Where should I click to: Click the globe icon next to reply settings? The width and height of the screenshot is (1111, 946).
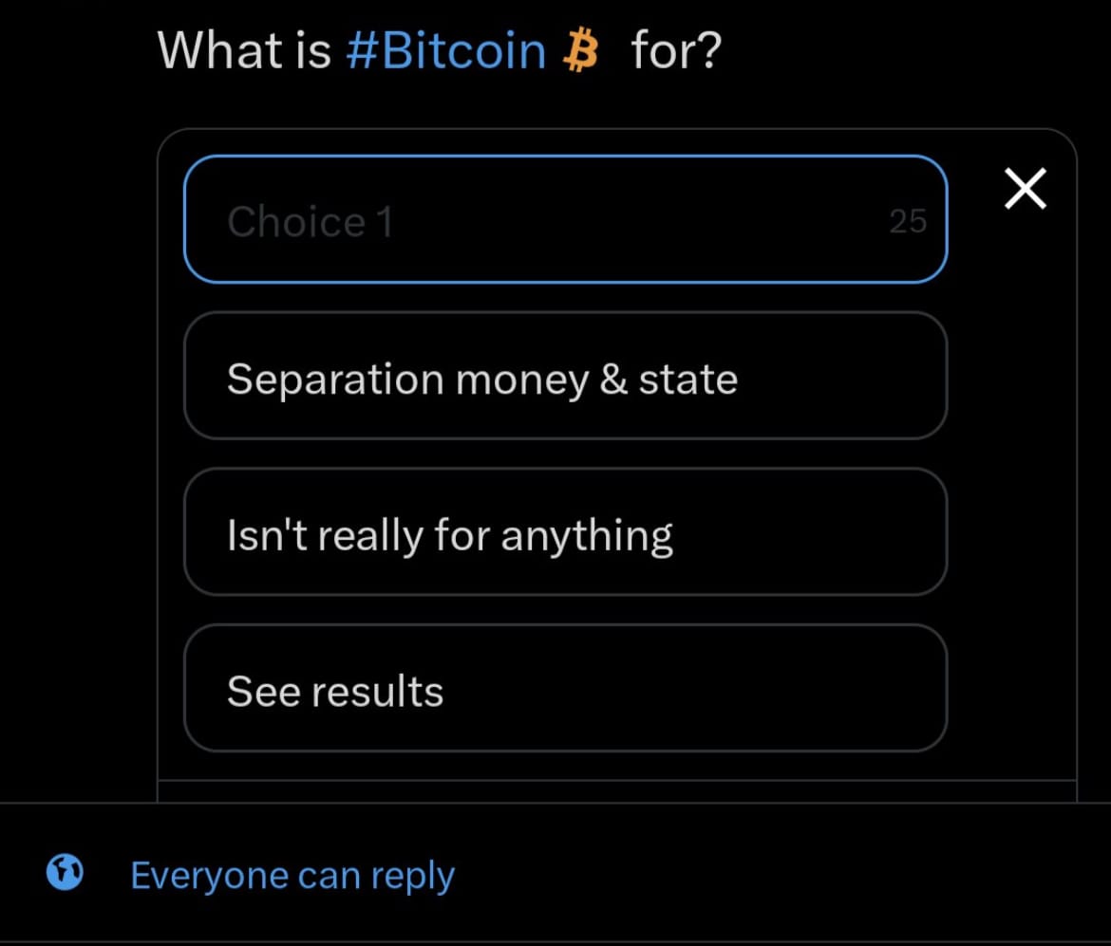[64, 874]
